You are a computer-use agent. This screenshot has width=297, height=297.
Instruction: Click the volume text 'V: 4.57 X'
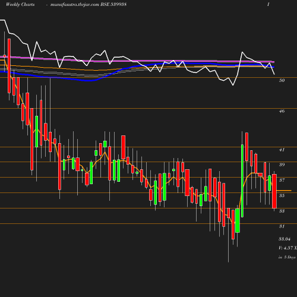[287, 248]
